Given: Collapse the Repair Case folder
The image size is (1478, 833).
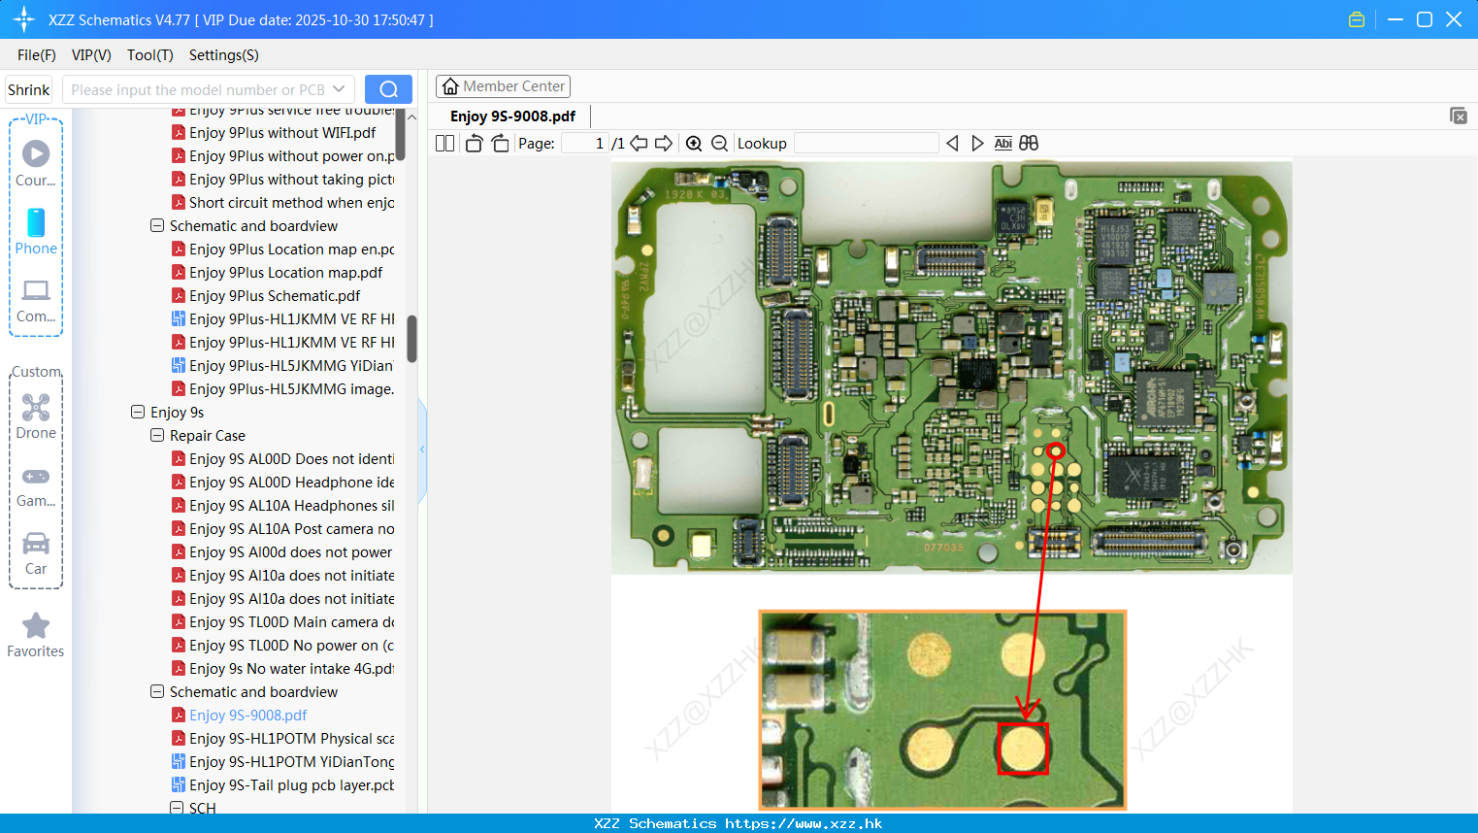Looking at the screenshot, I should [157, 435].
